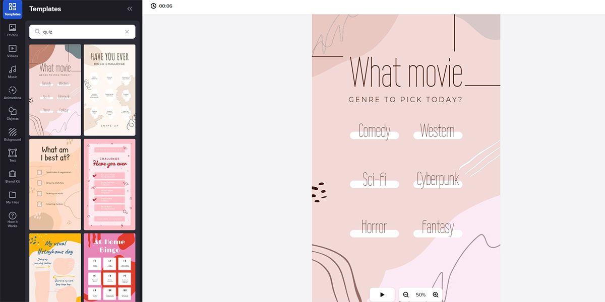Image resolution: width=605 pixels, height=302 pixels.
Task: Choose the Have You Ever bingo template
Action: [109, 90]
